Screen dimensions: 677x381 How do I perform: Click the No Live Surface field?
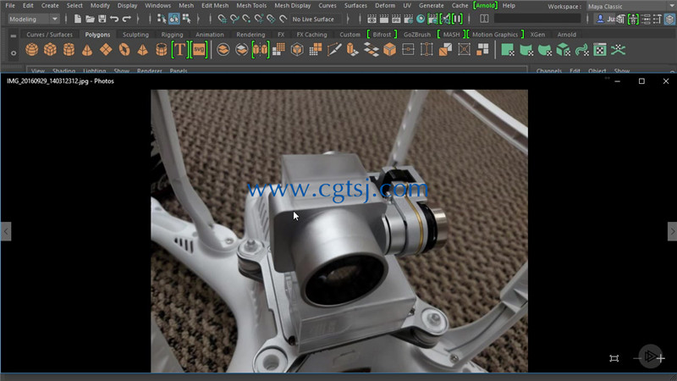316,19
